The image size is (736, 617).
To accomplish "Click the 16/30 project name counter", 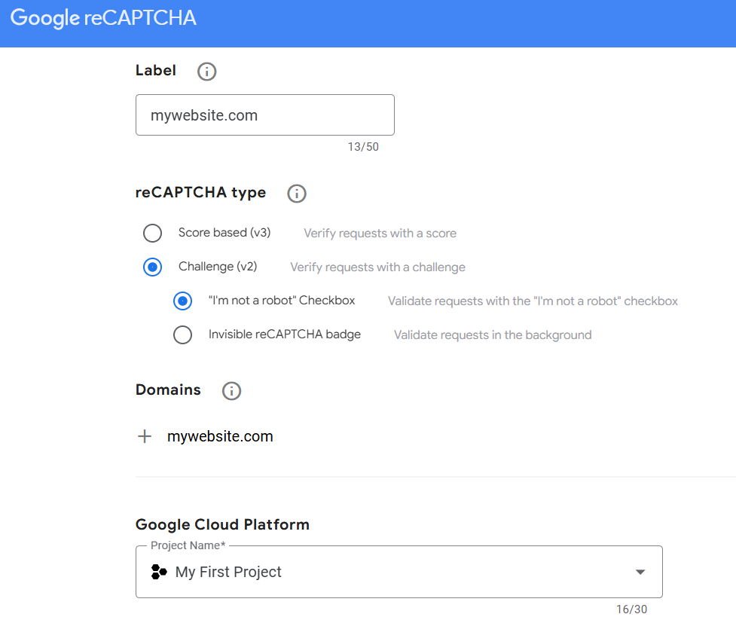I will [x=631, y=609].
